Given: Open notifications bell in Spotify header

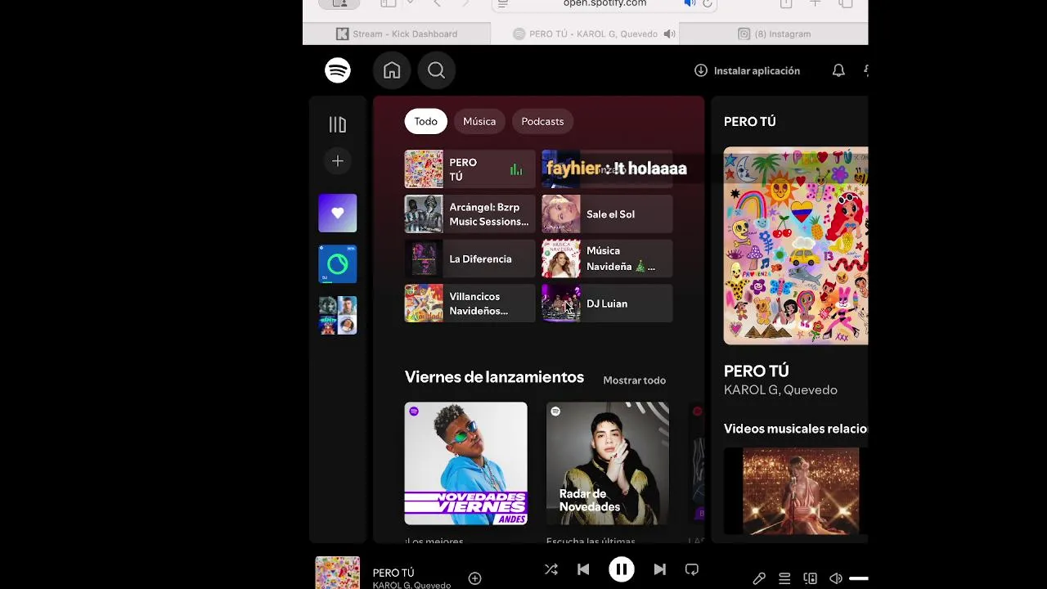Looking at the screenshot, I should (838, 70).
